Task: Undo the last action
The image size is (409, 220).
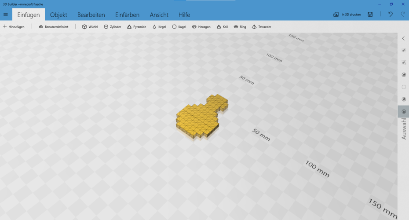Action: click(x=390, y=15)
